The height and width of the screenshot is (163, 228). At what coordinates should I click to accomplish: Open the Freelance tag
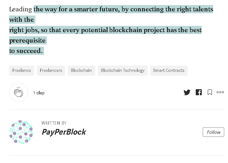tap(22, 71)
